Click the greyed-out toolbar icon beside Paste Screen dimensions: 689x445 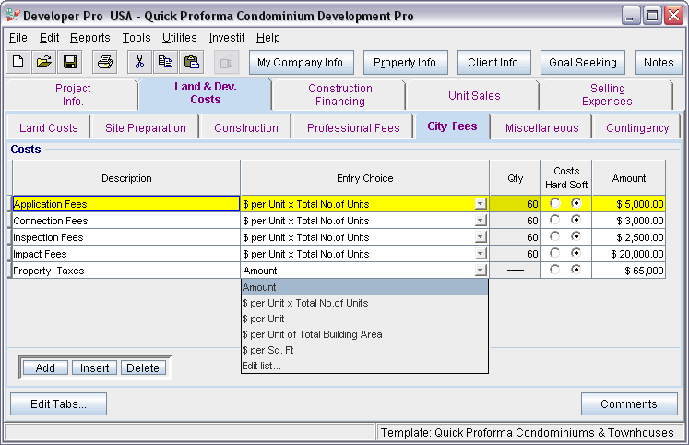point(226,63)
